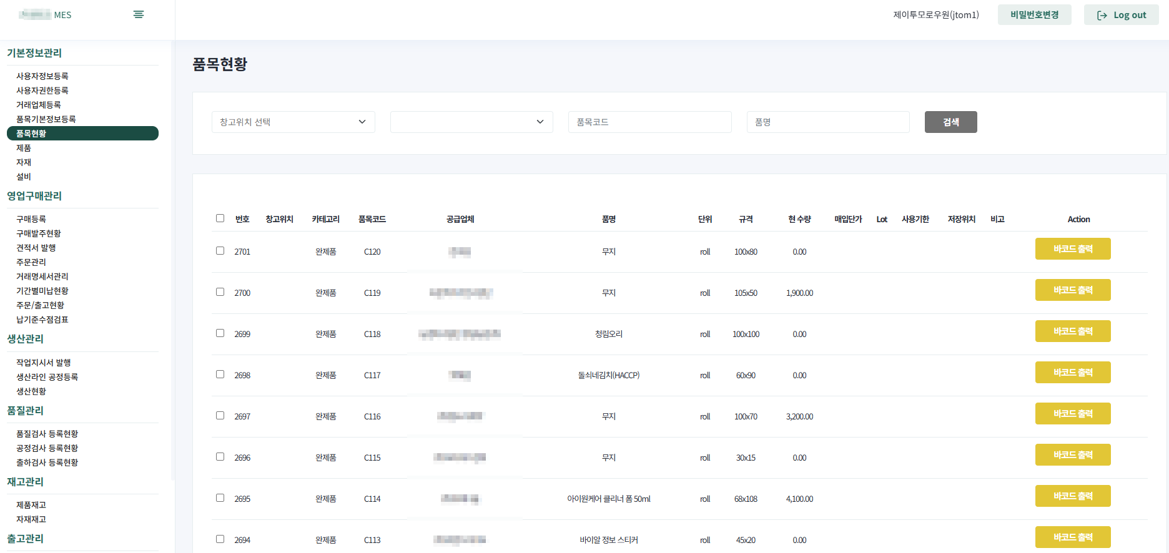Click into the 품명 input field
This screenshot has width=1169, height=553.
[x=827, y=122]
